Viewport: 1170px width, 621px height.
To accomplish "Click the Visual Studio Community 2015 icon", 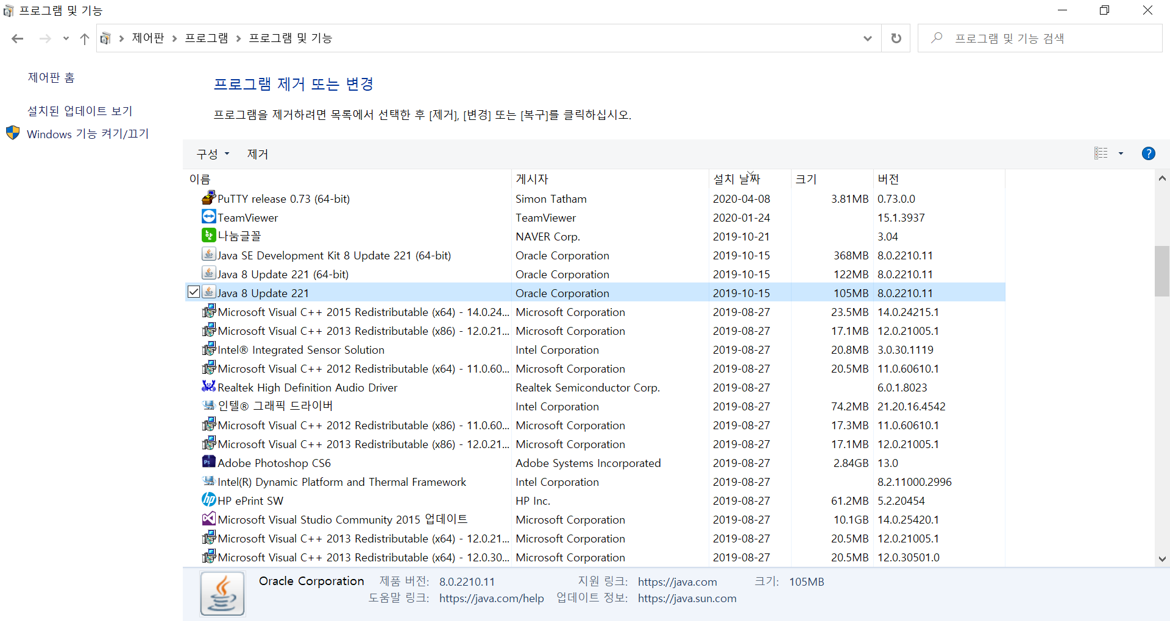I will 209,519.
